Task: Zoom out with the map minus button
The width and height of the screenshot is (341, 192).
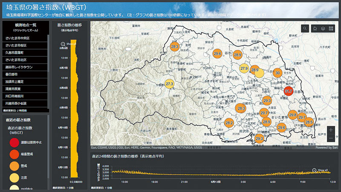Action: coord(331,138)
